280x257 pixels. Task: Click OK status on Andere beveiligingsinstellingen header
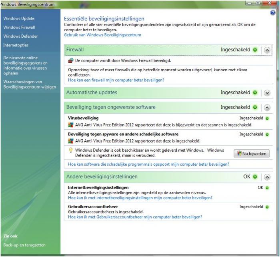point(247,177)
